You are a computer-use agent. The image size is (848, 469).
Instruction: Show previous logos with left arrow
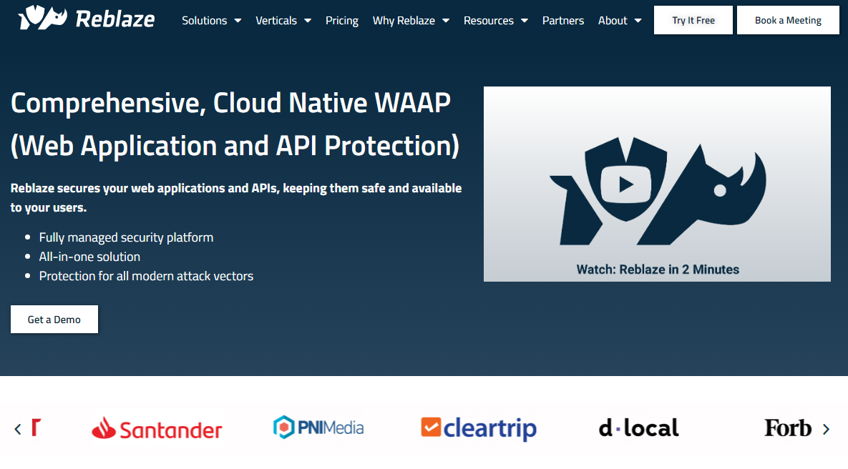[18, 429]
